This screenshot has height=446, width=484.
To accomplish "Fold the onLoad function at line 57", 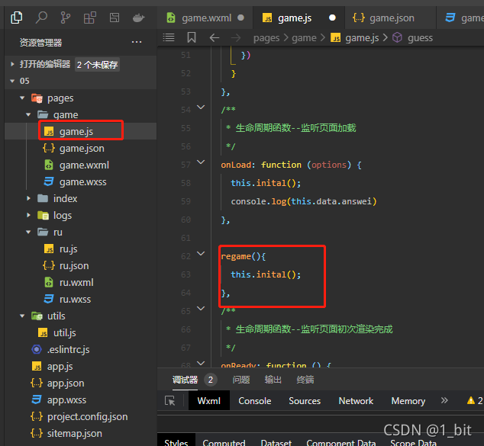I will coord(201,162).
